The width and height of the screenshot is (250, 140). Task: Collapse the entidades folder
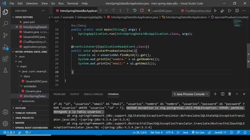pyautogui.click(x=29, y=86)
